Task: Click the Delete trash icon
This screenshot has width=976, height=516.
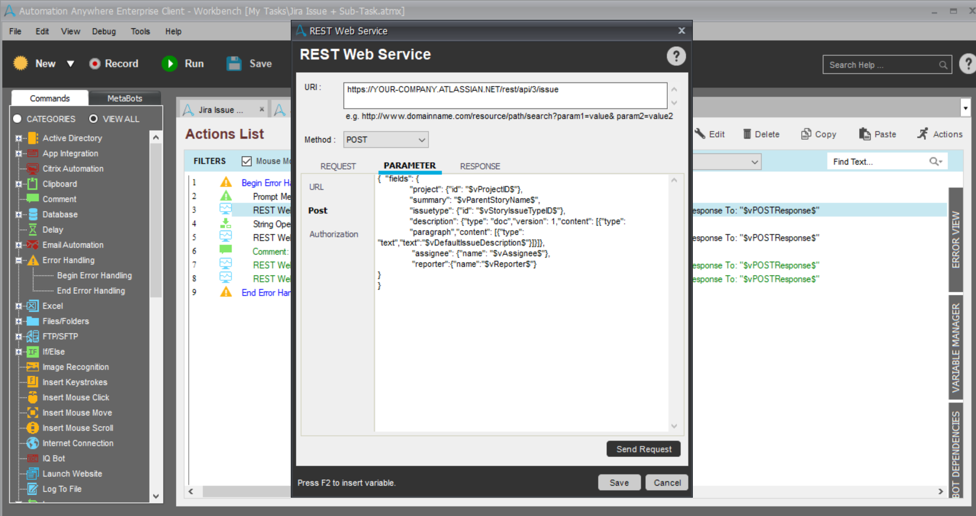Action: tap(747, 134)
